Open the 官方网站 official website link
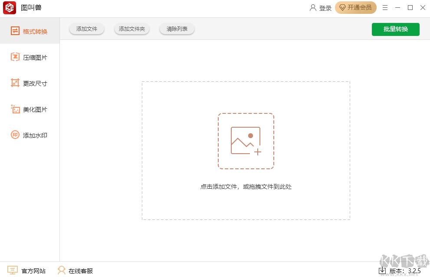 click(x=27, y=271)
